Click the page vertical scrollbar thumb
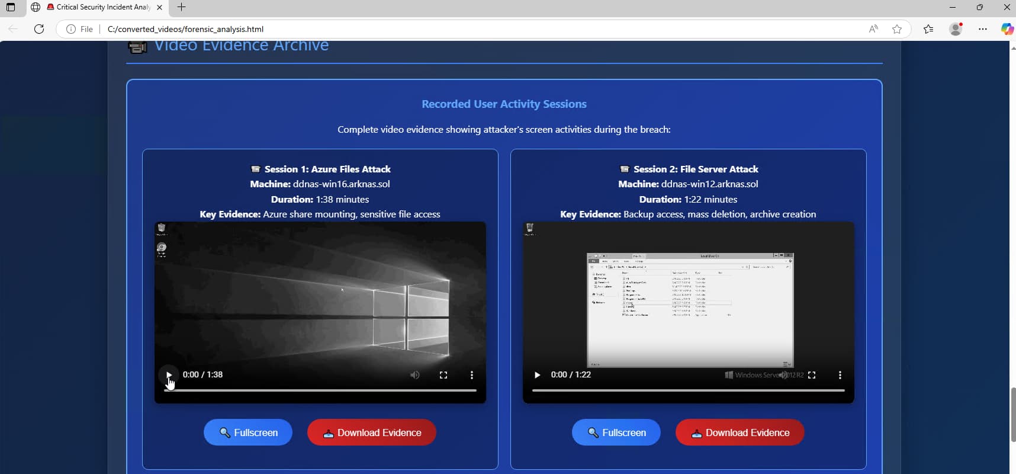This screenshot has height=474, width=1016. tap(1012, 414)
